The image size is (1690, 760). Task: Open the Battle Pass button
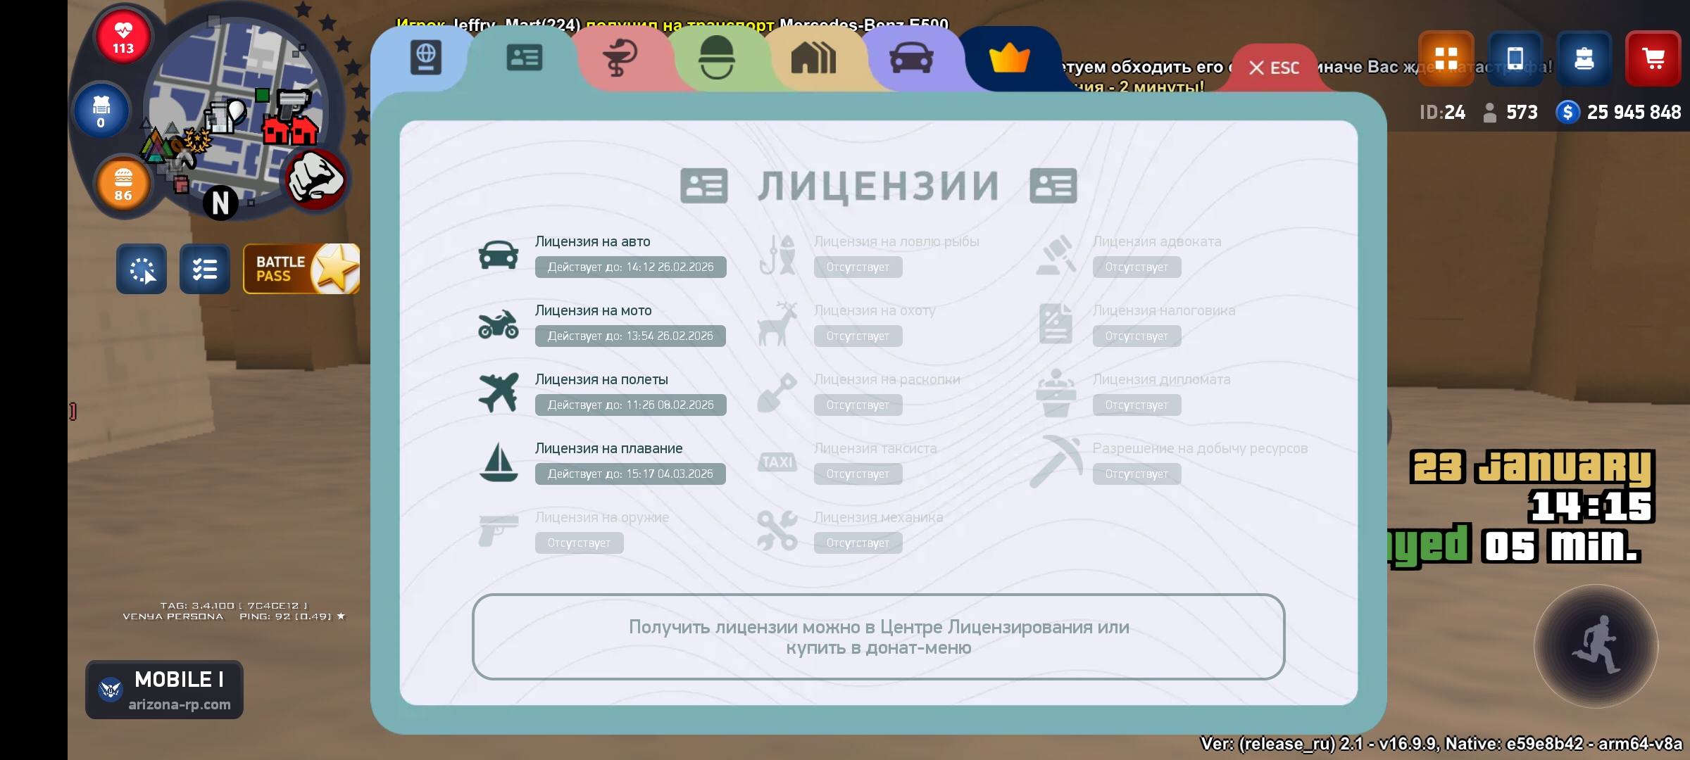pyautogui.click(x=301, y=269)
